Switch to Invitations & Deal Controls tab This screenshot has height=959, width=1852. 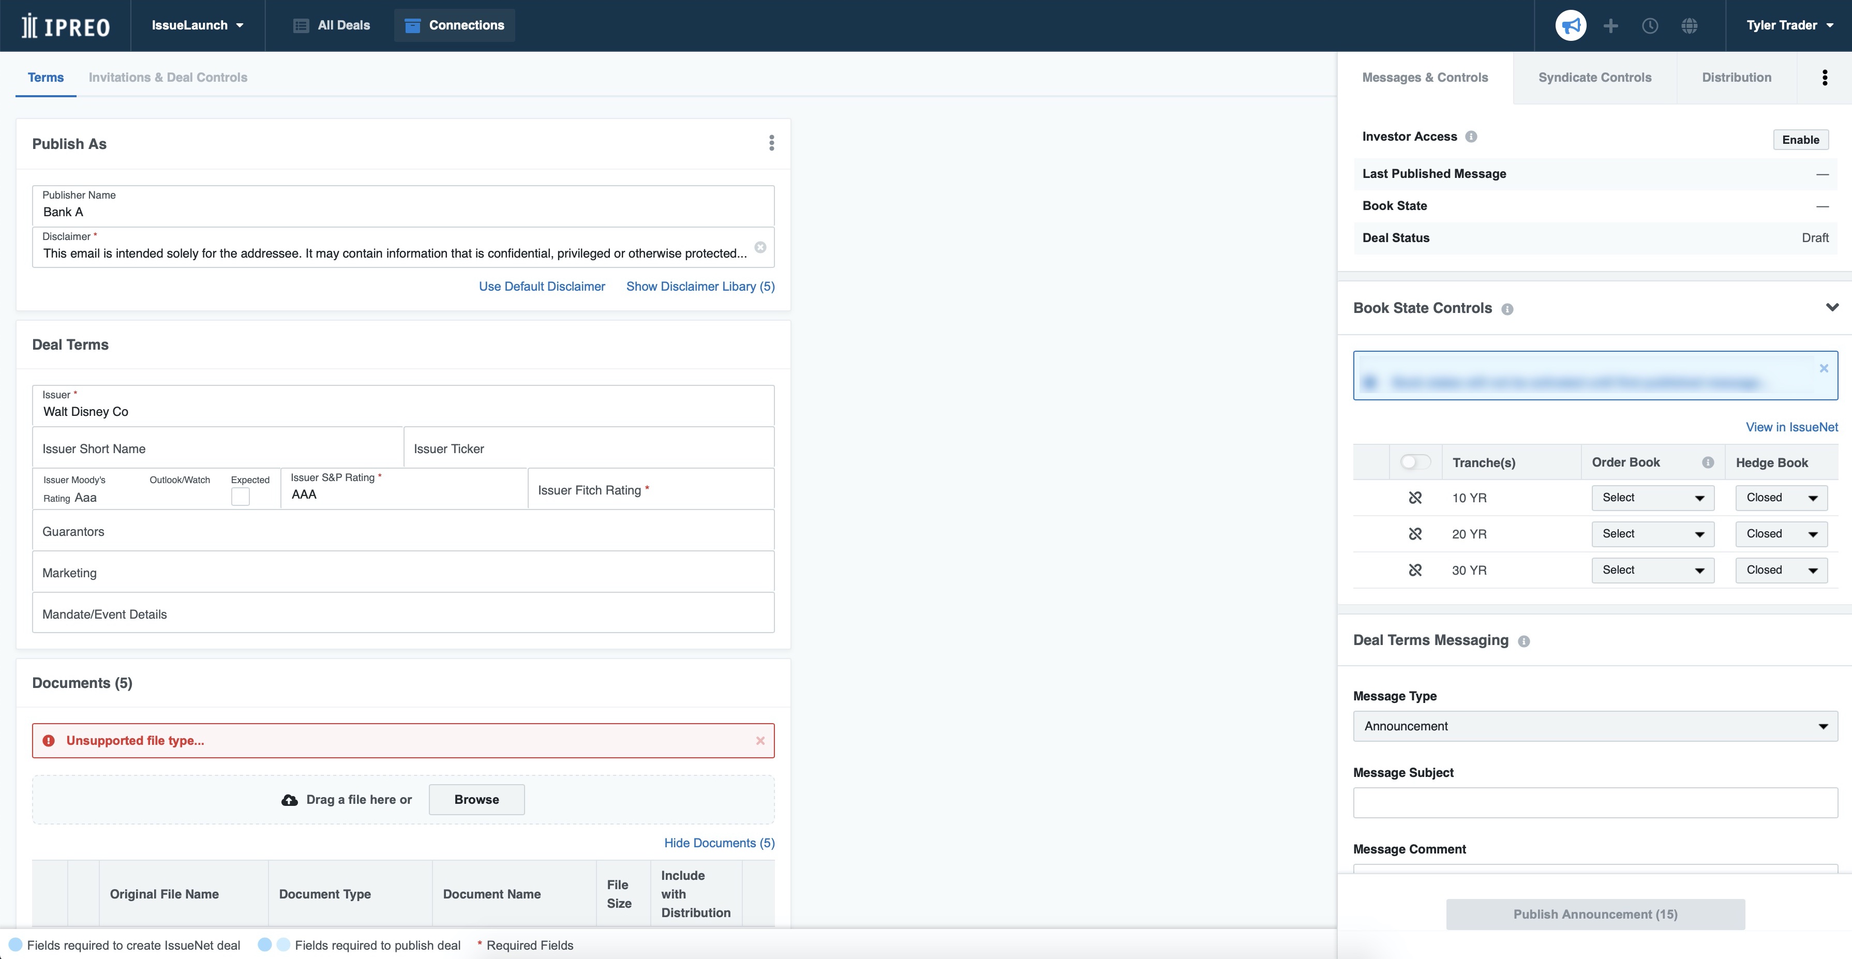pyautogui.click(x=168, y=78)
